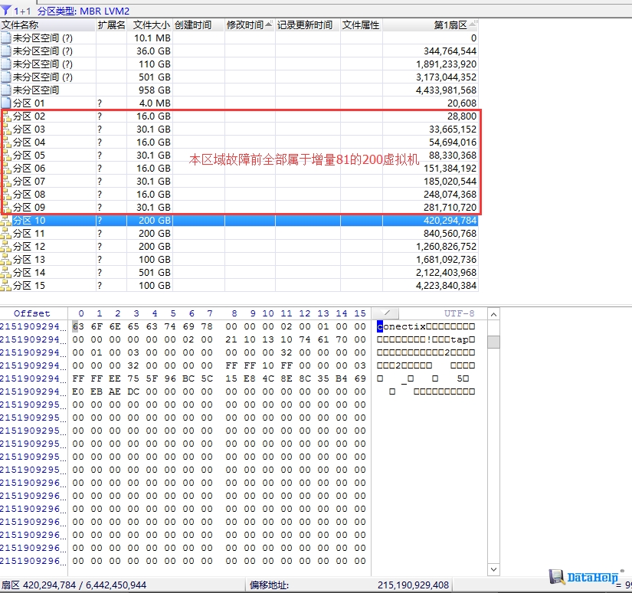Click partition type label MBR LVM2
Image resolution: width=632 pixels, height=593 pixels.
click(105, 11)
